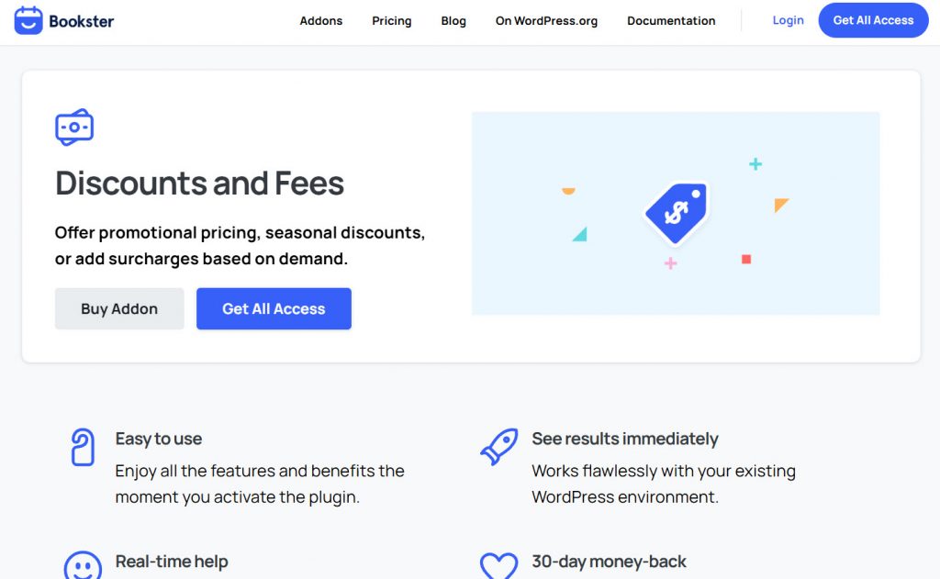Click the money bills discount icon
Image resolution: width=940 pixels, height=579 pixels.
point(74,128)
